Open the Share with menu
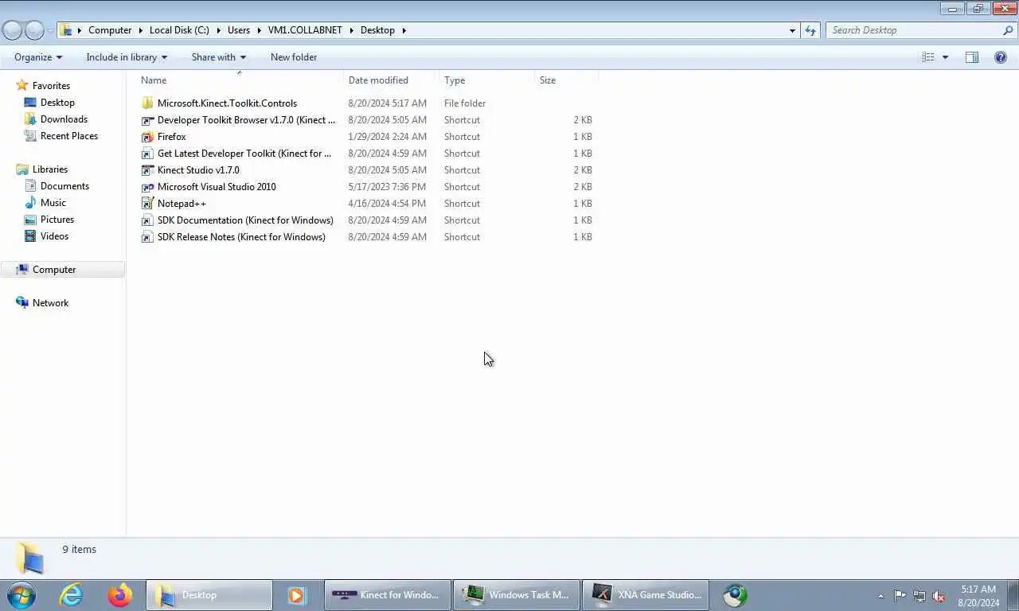Image resolution: width=1019 pixels, height=611 pixels. click(219, 57)
